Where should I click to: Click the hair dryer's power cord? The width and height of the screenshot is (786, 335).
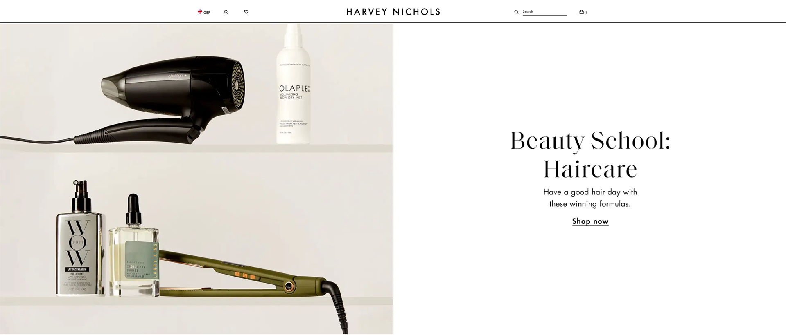pos(37,139)
